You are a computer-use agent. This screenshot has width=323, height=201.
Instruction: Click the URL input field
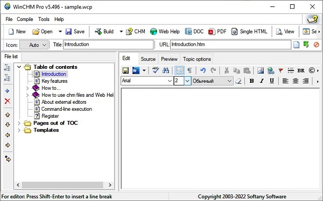click(x=230, y=45)
